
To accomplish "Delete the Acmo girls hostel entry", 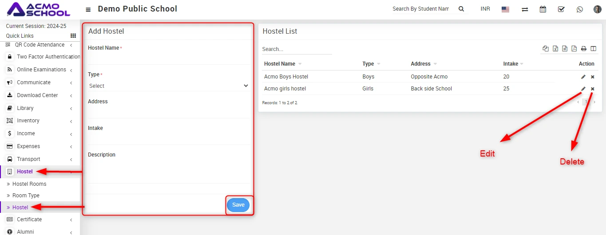I will click(593, 89).
